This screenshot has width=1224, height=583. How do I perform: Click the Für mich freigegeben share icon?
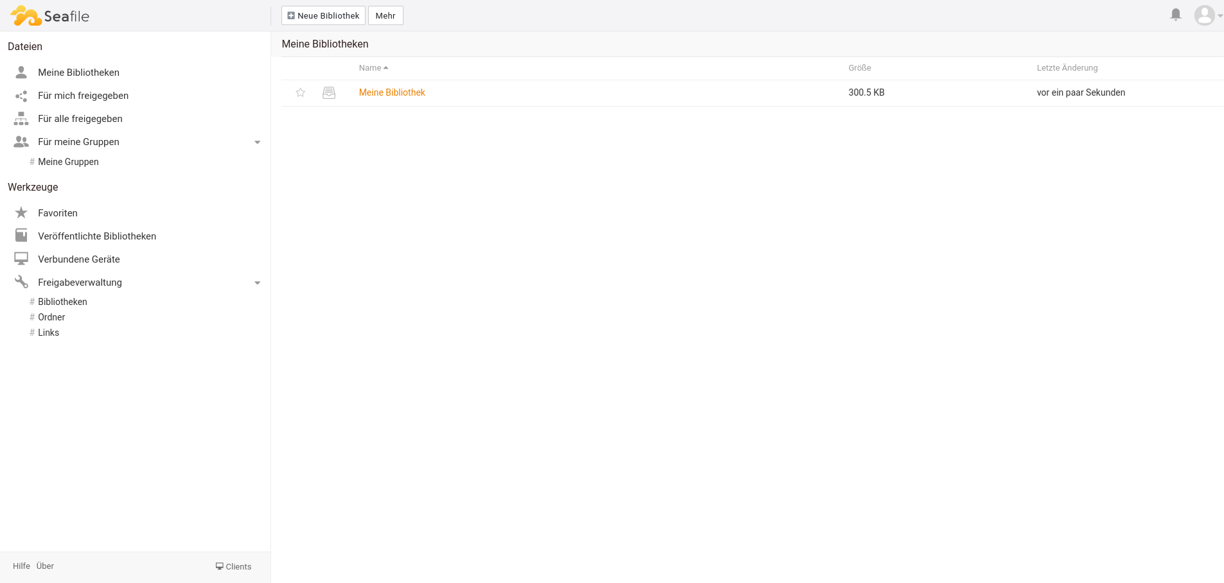(21, 96)
